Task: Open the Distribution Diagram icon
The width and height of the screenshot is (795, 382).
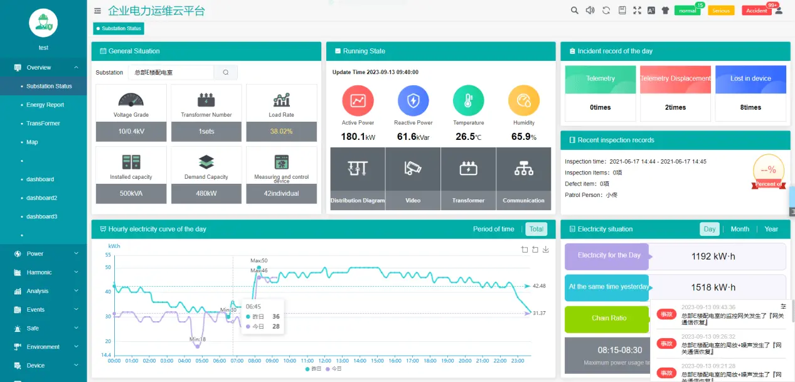Action: coord(357,168)
